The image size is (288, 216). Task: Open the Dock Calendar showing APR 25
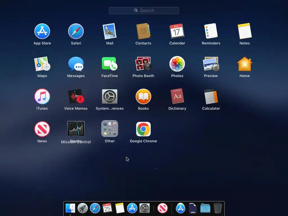[x=107, y=208]
